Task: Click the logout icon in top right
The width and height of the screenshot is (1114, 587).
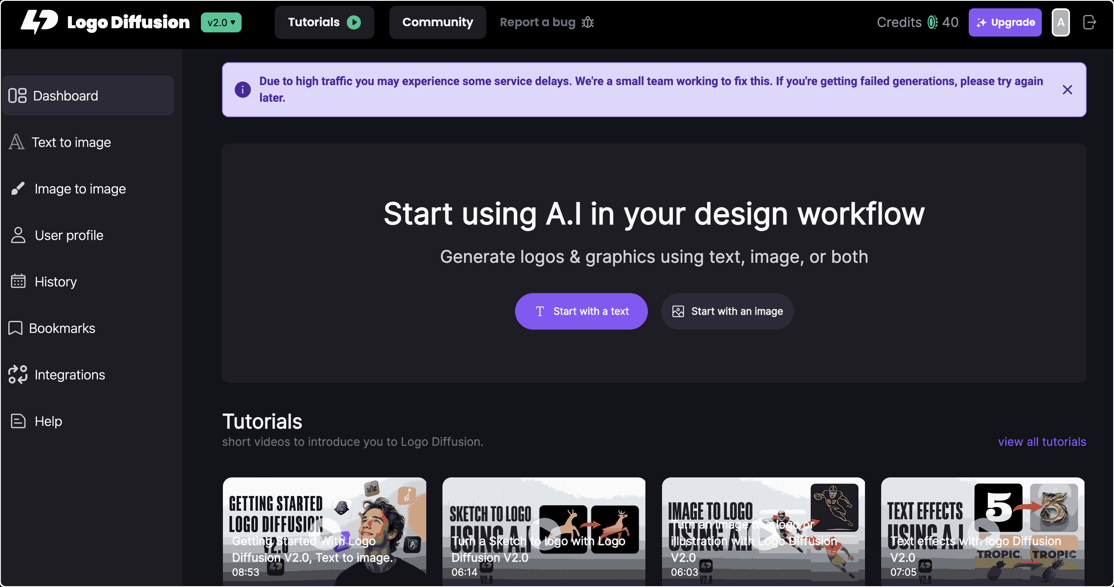Action: coord(1090,22)
